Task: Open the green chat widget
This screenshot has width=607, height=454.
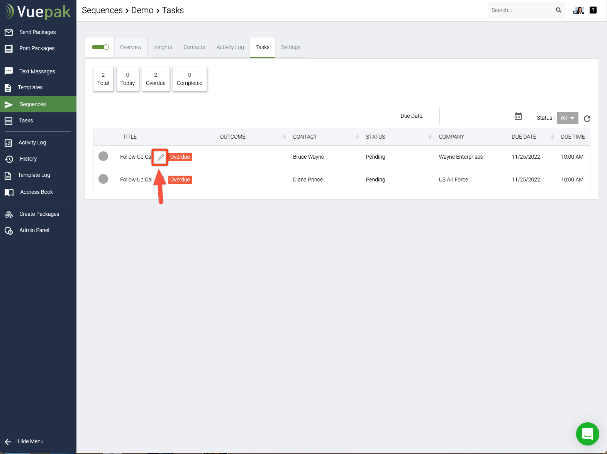Action: (587, 434)
